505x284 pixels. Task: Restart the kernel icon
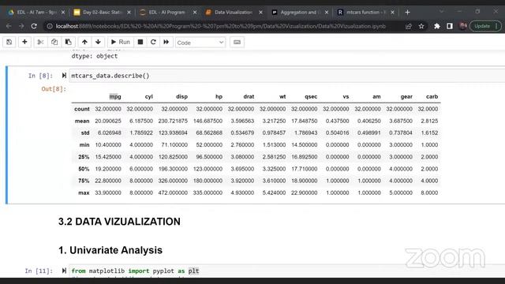pyautogui.click(x=153, y=42)
